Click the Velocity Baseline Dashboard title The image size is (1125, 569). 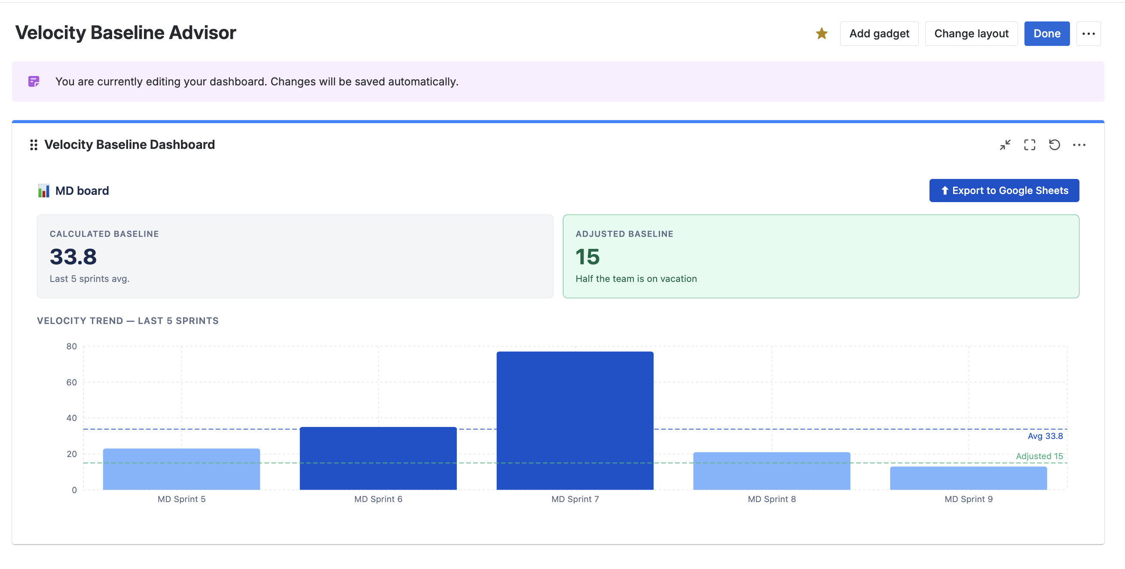coord(130,145)
